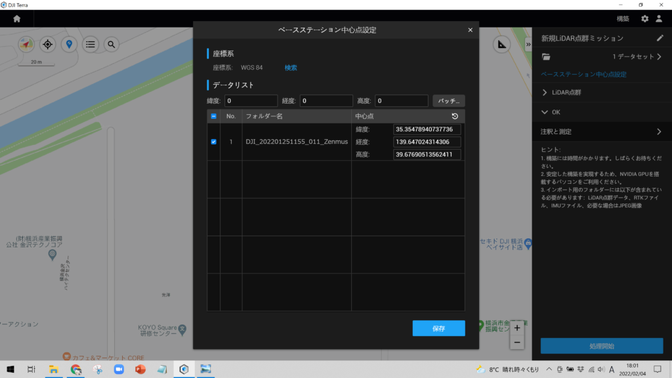Center map with the crosshair locate icon
Screen dimensions: 672x378
[47, 45]
